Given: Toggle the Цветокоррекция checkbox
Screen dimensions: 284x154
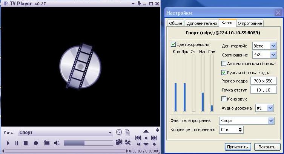Looking at the screenshot, I should tap(173, 44).
